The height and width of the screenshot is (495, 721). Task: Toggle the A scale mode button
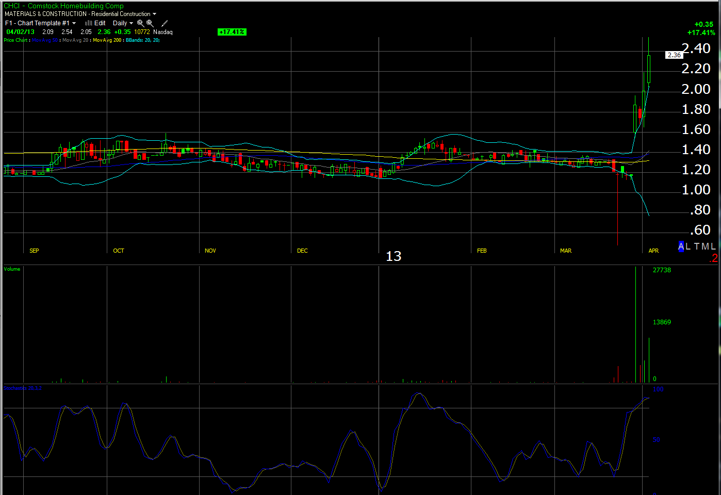[x=681, y=246]
